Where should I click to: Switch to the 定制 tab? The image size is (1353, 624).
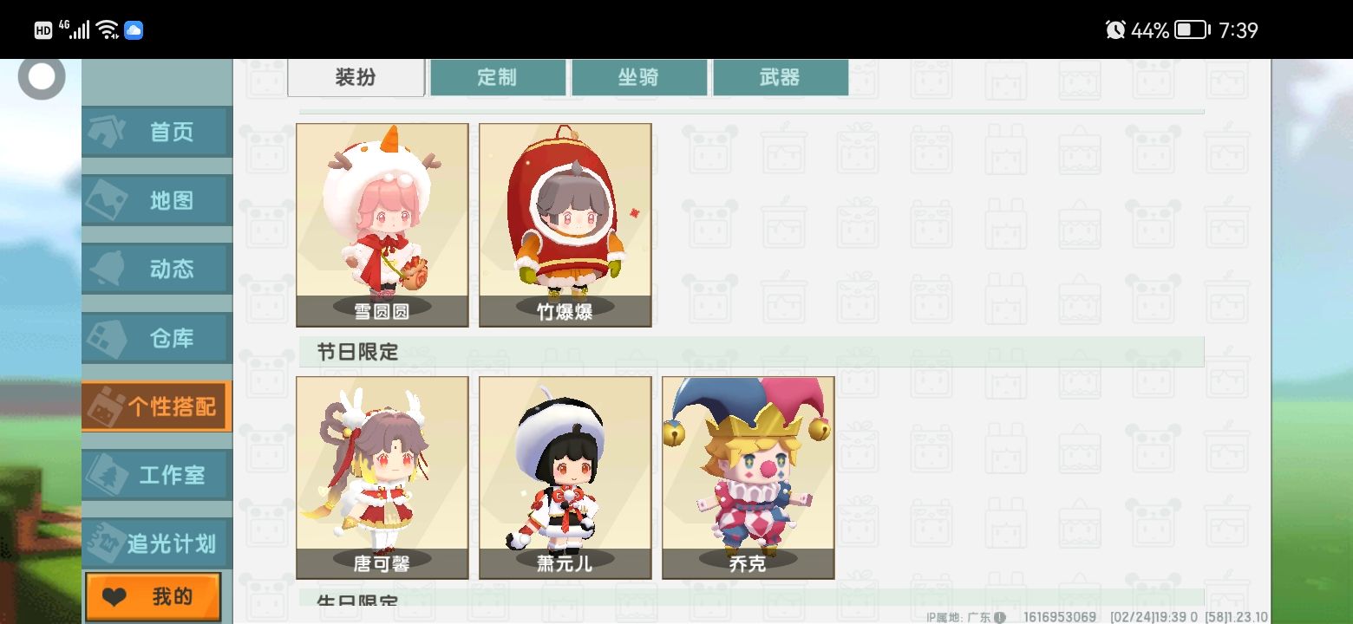pyautogui.click(x=498, y=77)
